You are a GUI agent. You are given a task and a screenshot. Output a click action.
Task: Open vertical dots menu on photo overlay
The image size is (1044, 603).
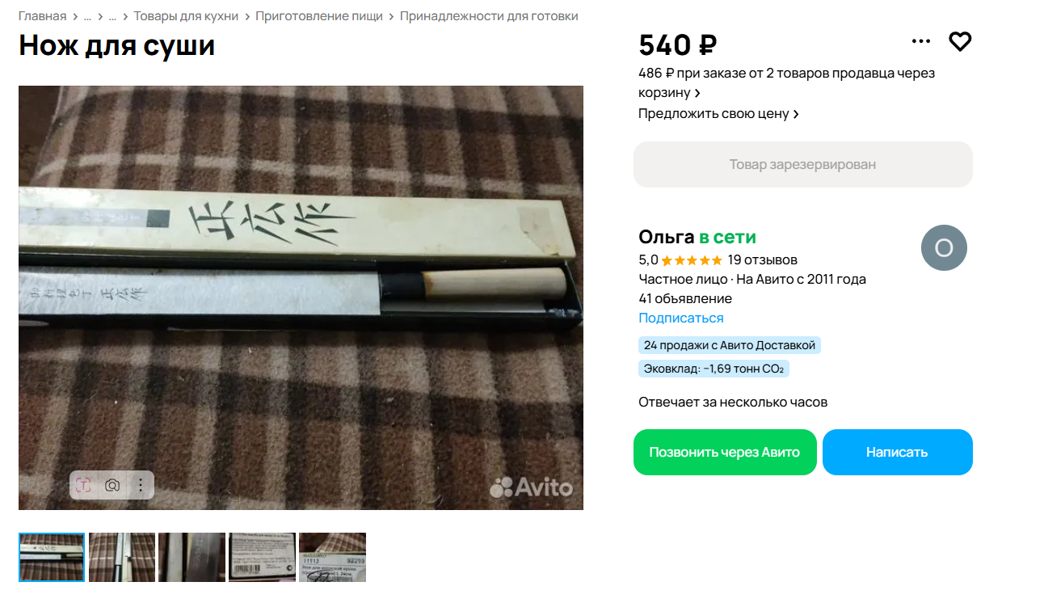(141, 485)
